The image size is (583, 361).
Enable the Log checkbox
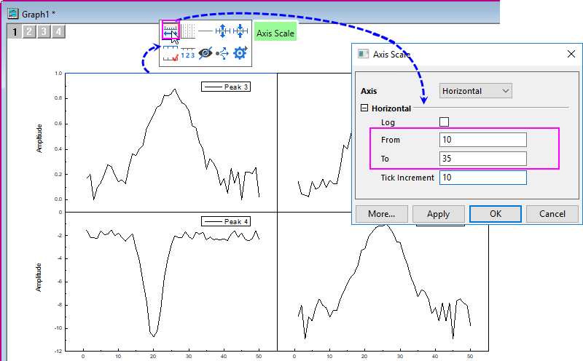click(445, 122)
